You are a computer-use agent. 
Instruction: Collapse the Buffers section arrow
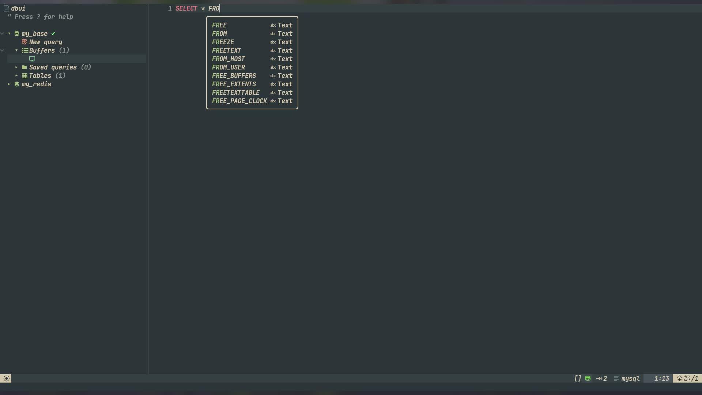pyautogui.click(x=16, y=50)
